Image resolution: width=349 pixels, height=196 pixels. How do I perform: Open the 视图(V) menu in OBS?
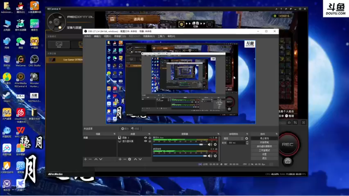[x=107, y=36]
